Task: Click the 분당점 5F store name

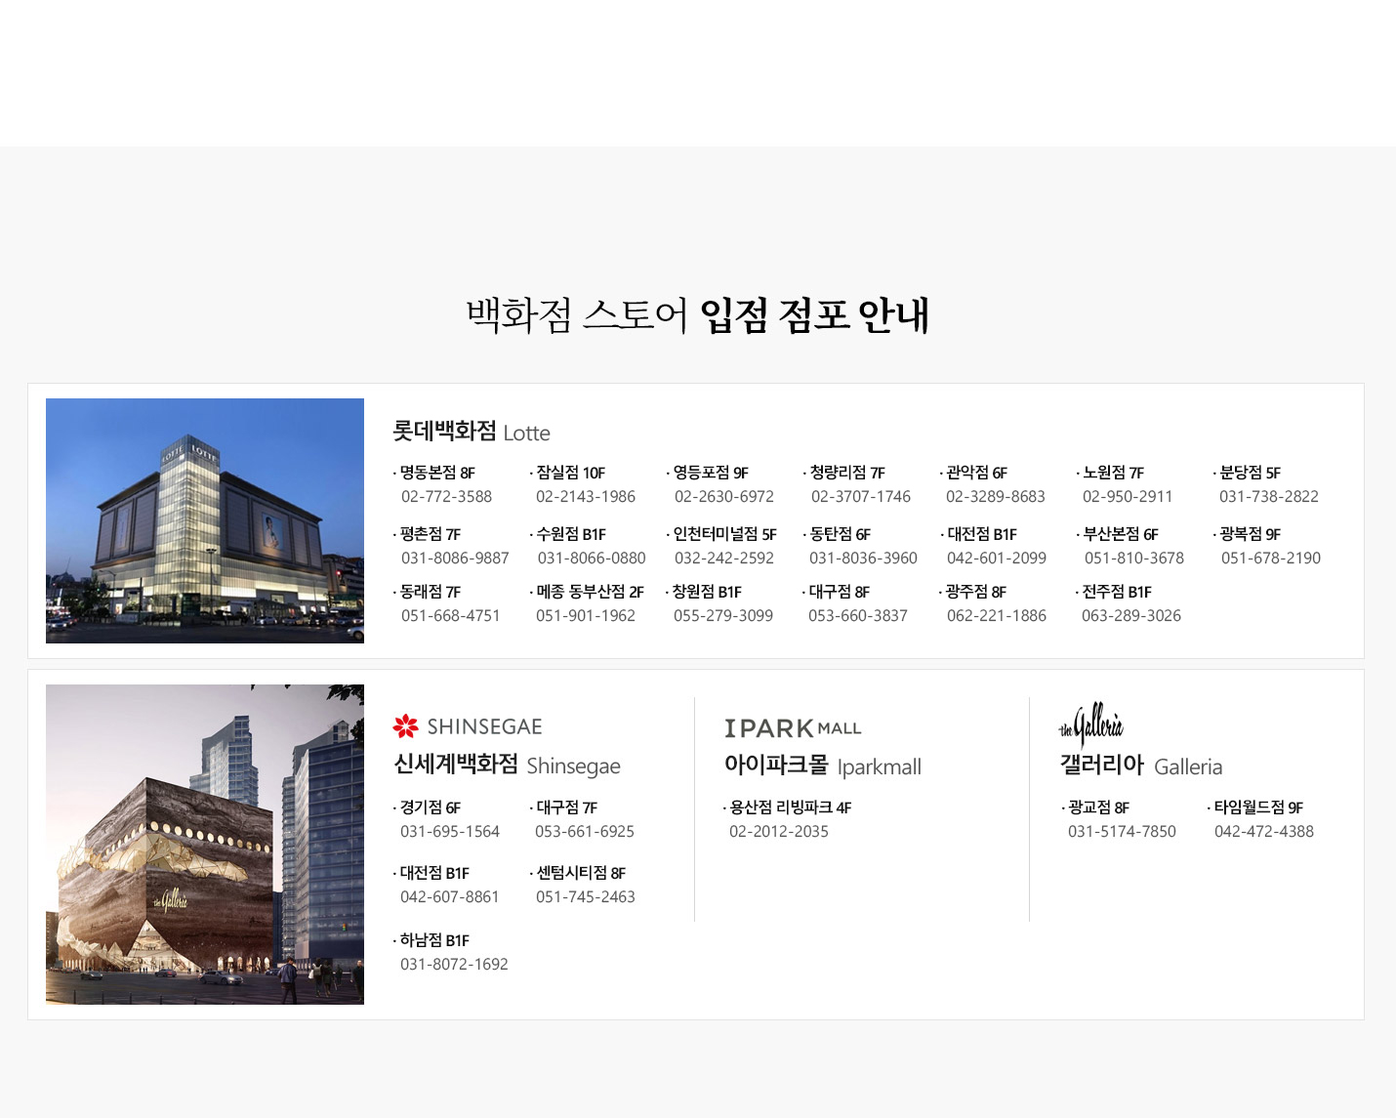Action: 1251,473
